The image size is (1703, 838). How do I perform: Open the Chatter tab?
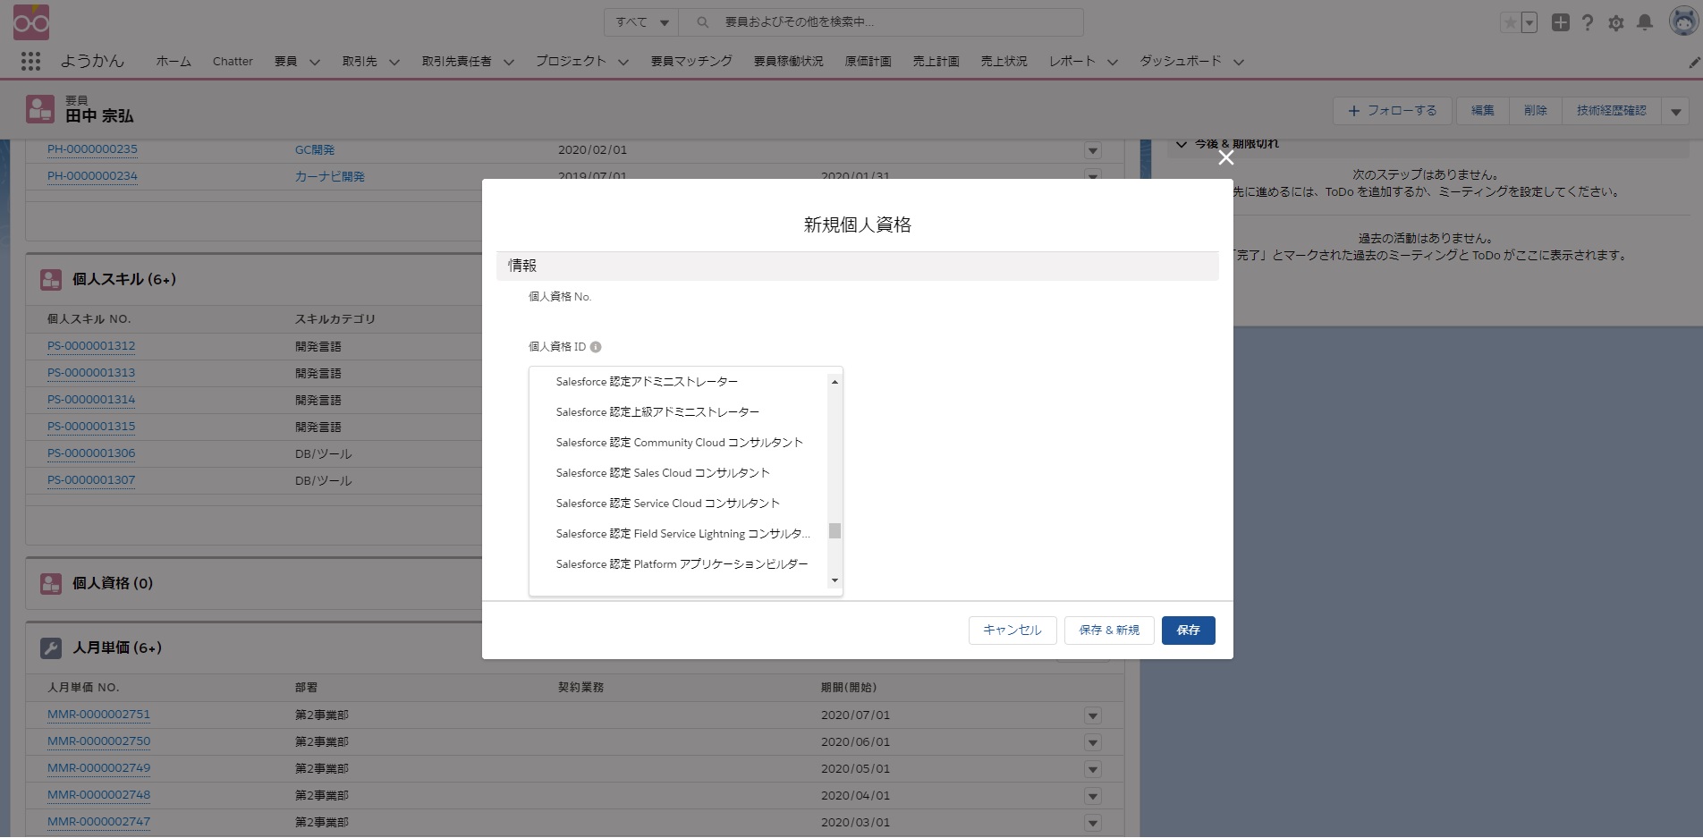pyautogui.click(x=233, y=61)
